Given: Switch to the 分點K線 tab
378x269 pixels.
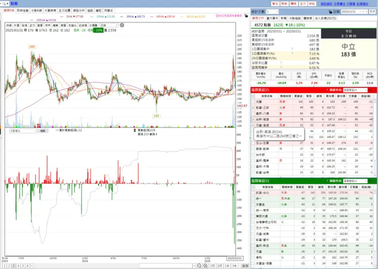Looking at the screenshot, I should [36, 11].
